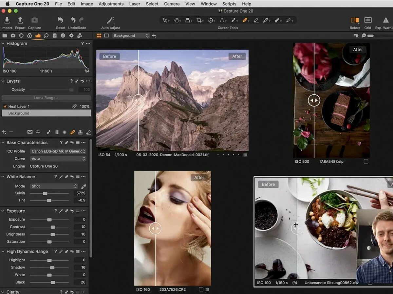Toggle the Before view icon
393x294 pixels.
(x=355, y=20)
